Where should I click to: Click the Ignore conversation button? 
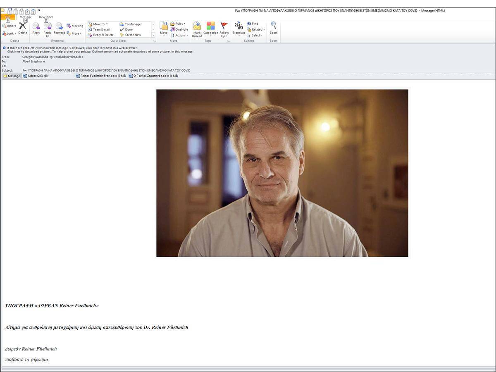click(x=9, y=26)
